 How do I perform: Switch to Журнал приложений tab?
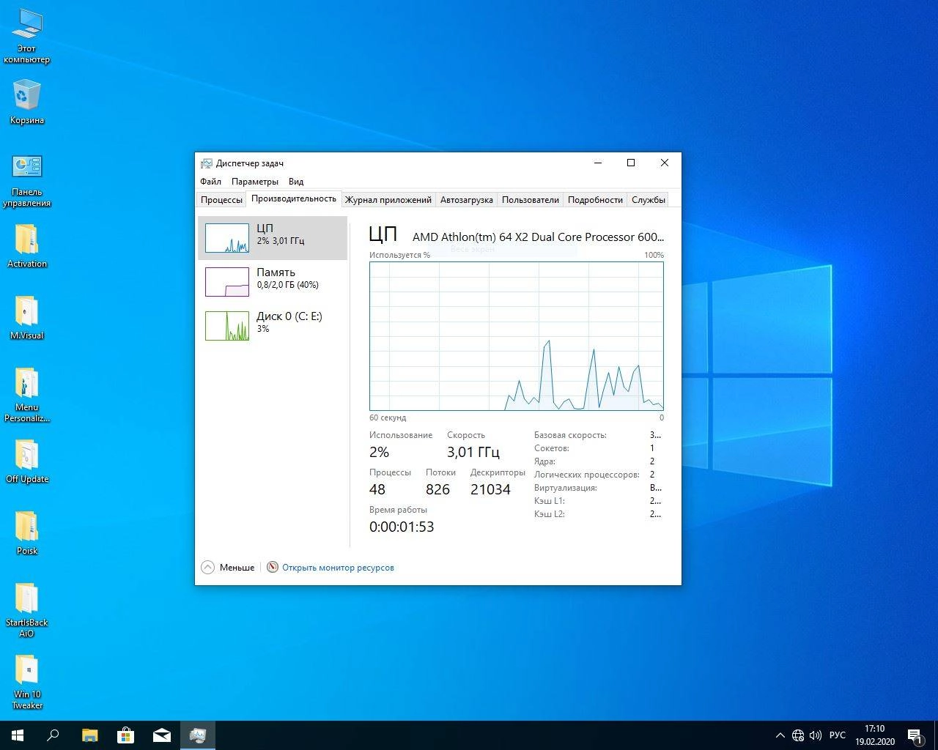[x=388, y=200]
